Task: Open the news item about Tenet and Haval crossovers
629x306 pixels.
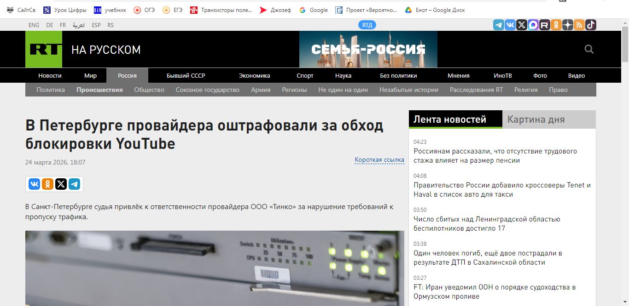Action: 502,190
